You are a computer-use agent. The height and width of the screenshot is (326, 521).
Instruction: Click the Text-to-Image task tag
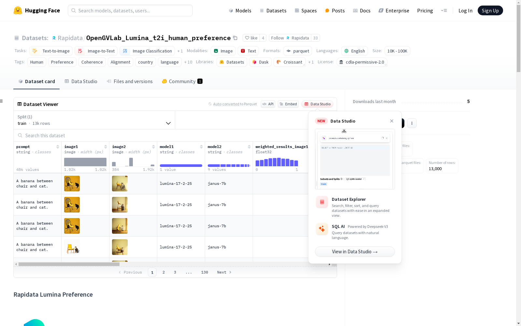(x=51, y=51)
